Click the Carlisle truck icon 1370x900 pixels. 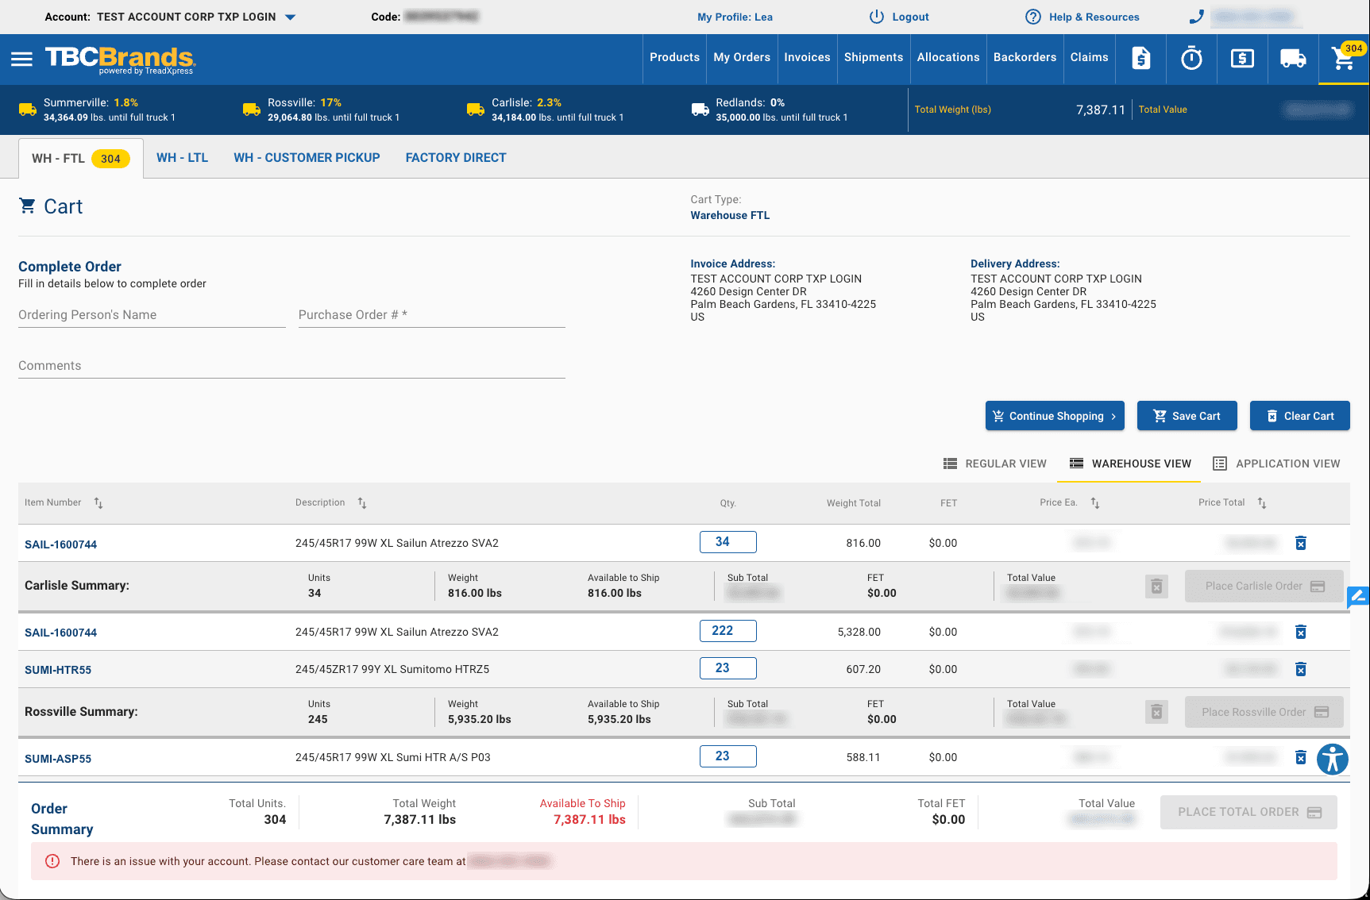tap(476, 110)
